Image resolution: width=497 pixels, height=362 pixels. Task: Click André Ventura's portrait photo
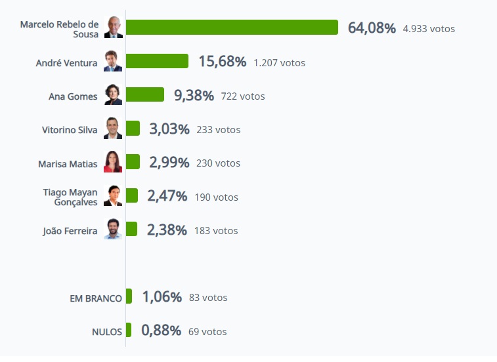[x=113, y=62]
